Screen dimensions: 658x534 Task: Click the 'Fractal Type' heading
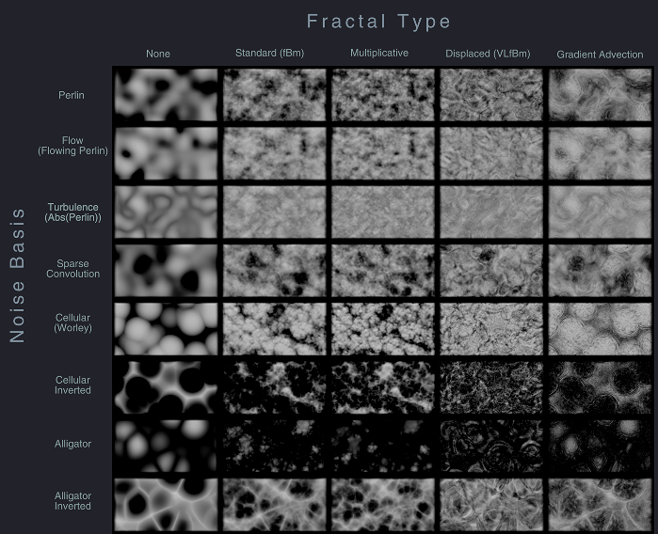point(378,22)
